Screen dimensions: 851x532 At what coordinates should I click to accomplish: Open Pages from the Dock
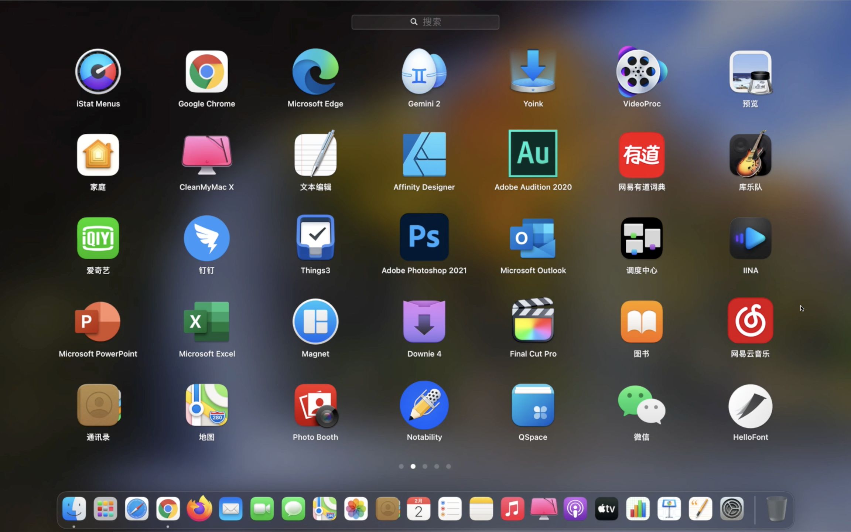click(700, 509)
